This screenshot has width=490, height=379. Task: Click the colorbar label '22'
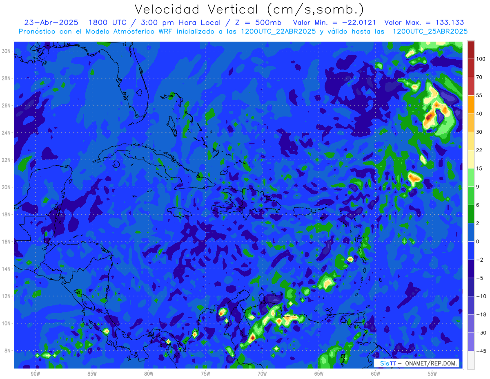(x=479, y=150)
